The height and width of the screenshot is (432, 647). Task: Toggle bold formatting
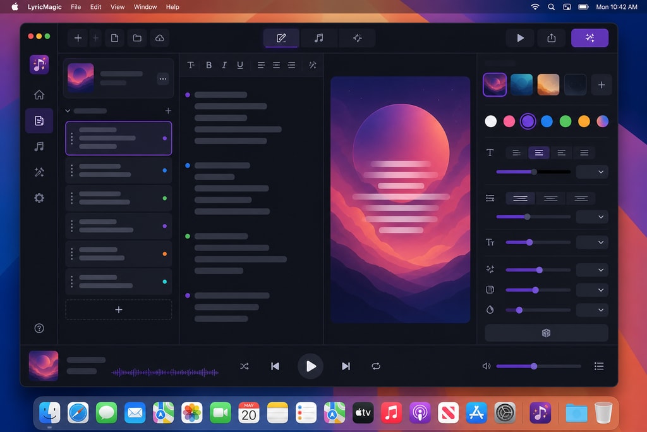click(209, 65)
